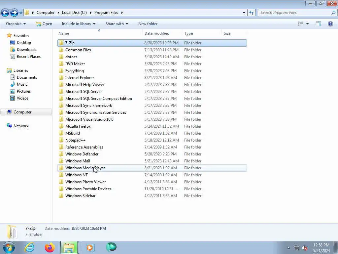Select Microsoft Help Viewer folder

(84, 84)
